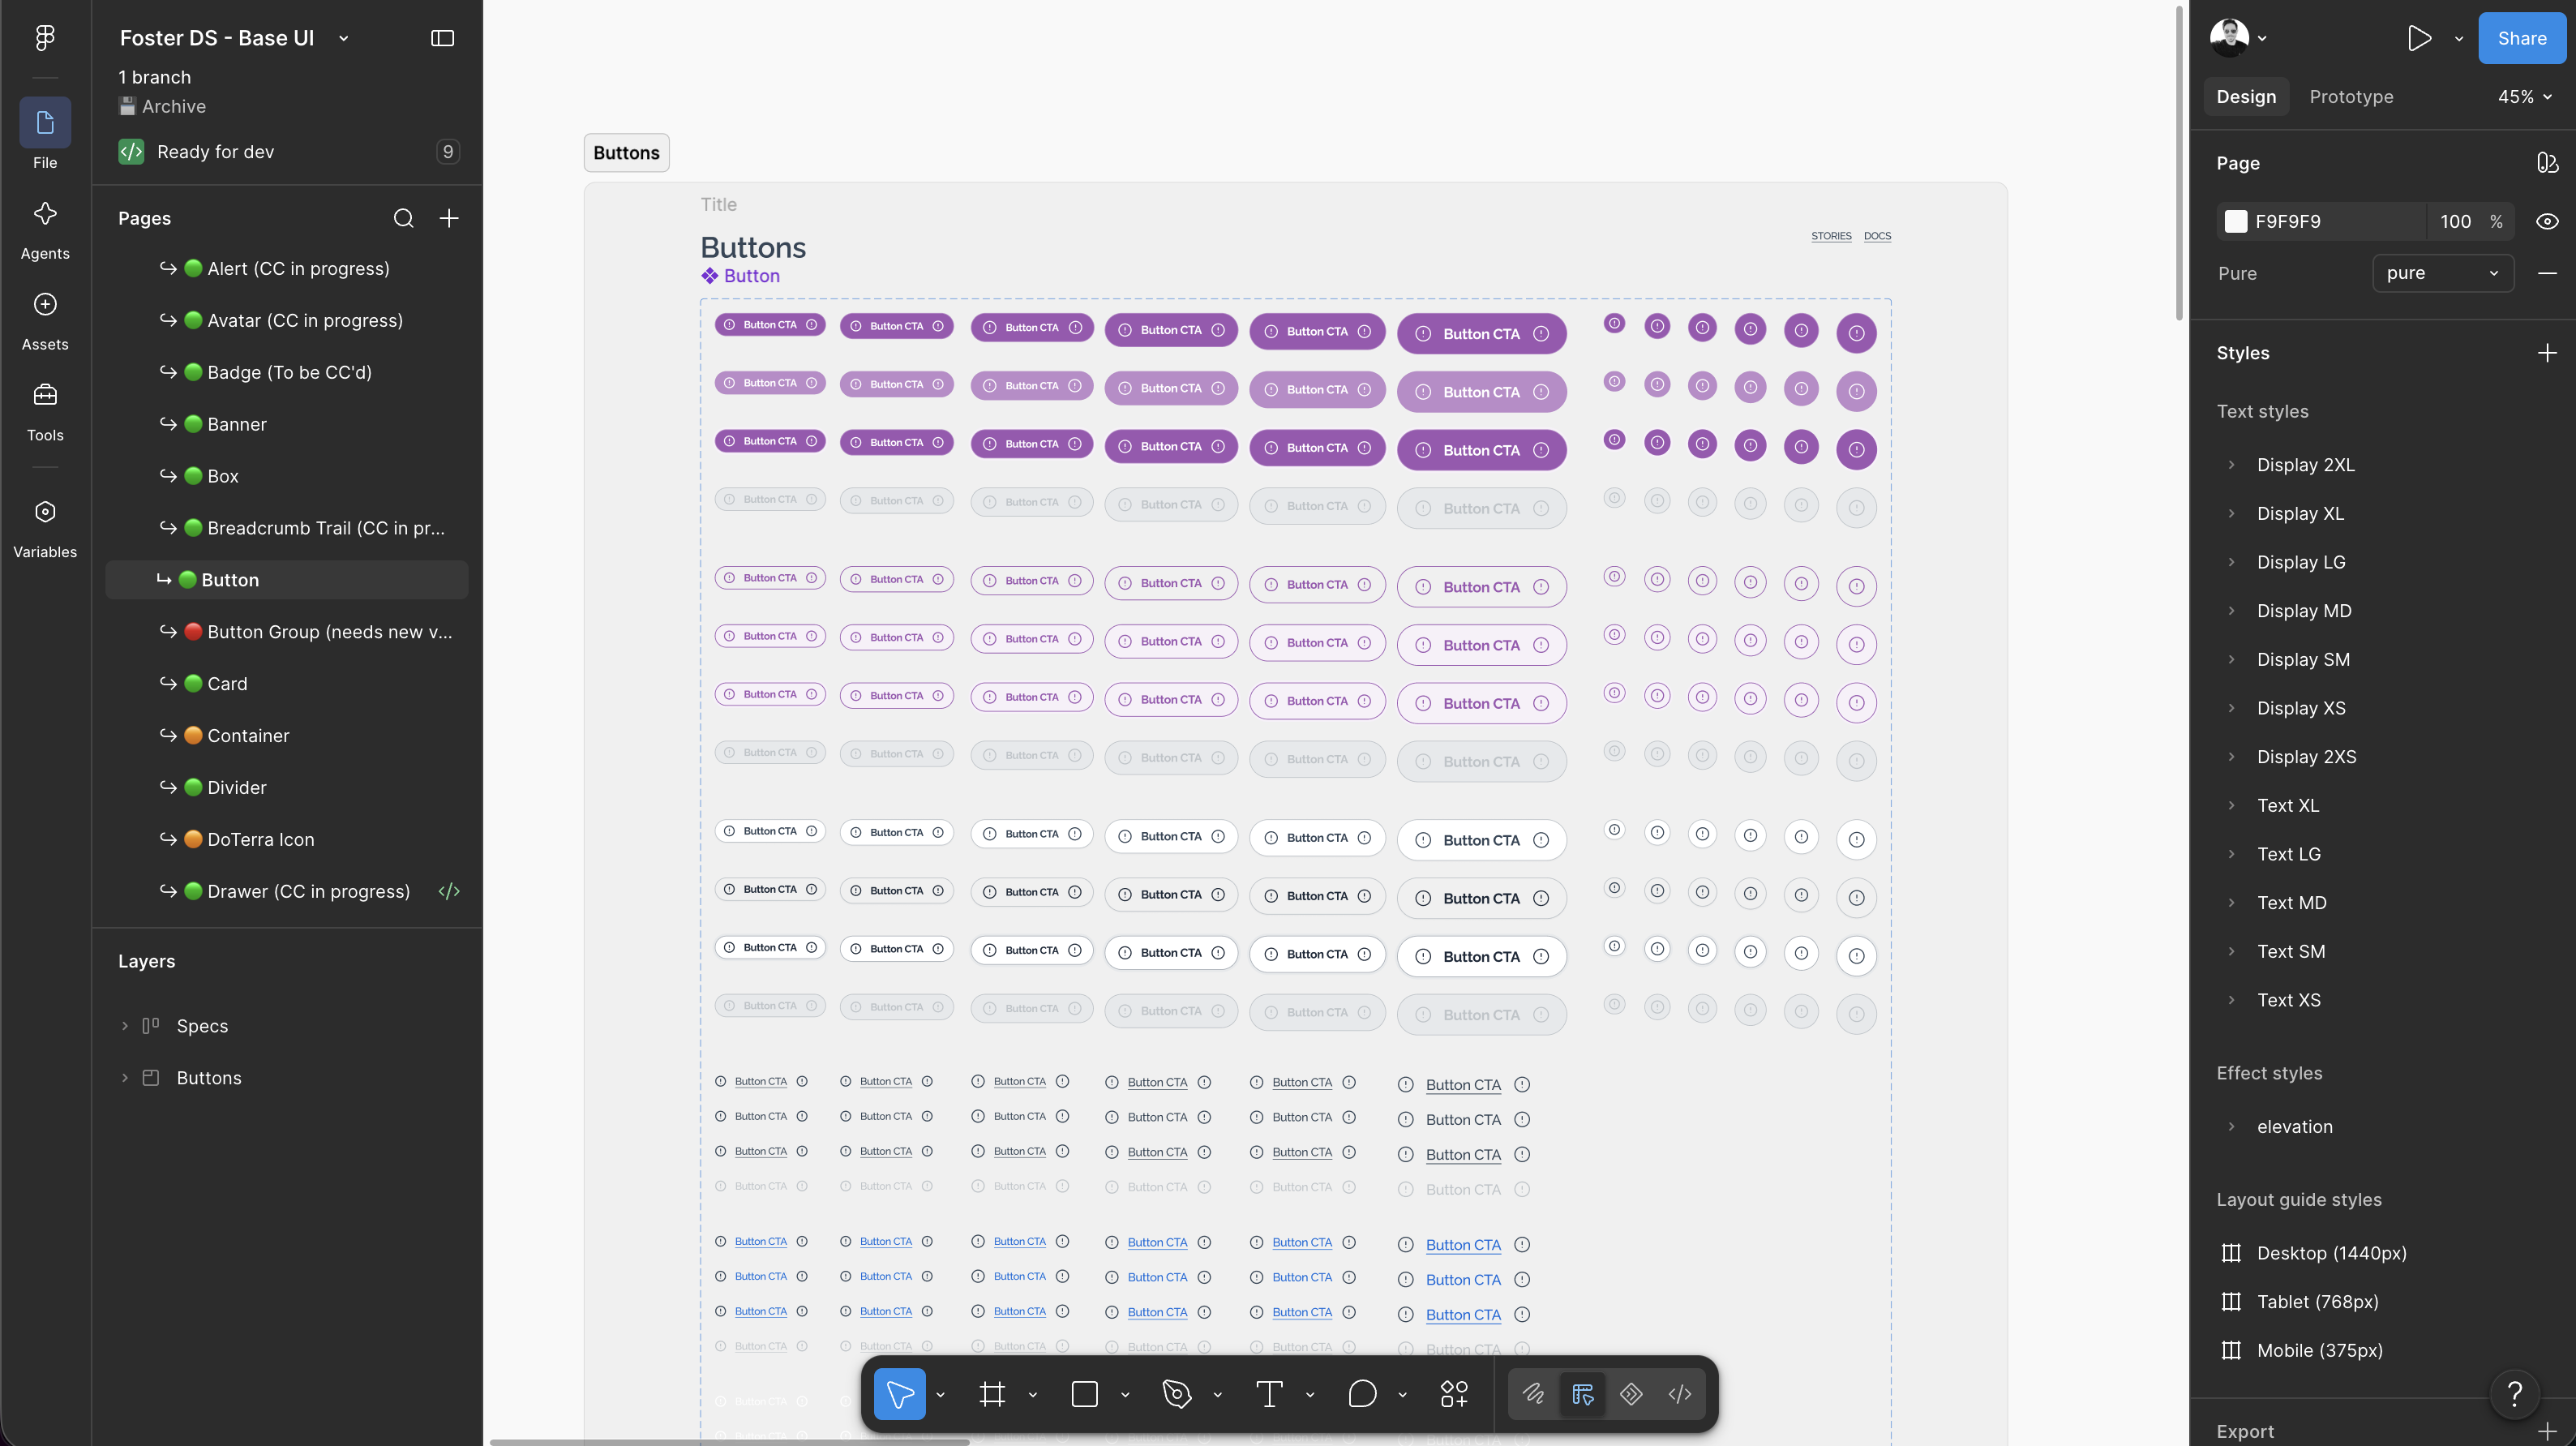2576x1446 pixels.
Task: Open the file name dropdown chevron
Action: (x=343, y=38)
